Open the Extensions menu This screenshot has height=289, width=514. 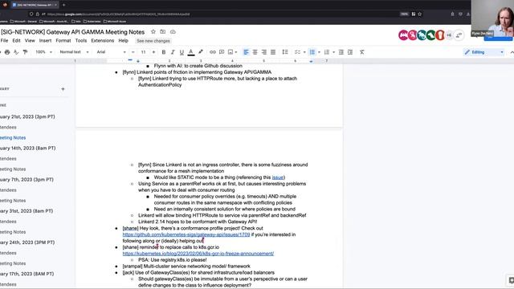coord(103,41)
